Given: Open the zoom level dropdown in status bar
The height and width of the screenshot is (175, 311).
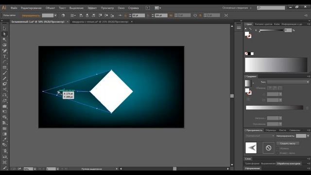Looking at the screenshot, I should [x=35, y=169].
